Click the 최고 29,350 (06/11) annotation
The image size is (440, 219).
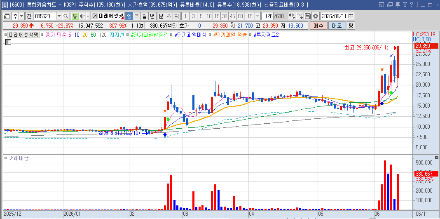pyautogui.click(x=367, y=48)
